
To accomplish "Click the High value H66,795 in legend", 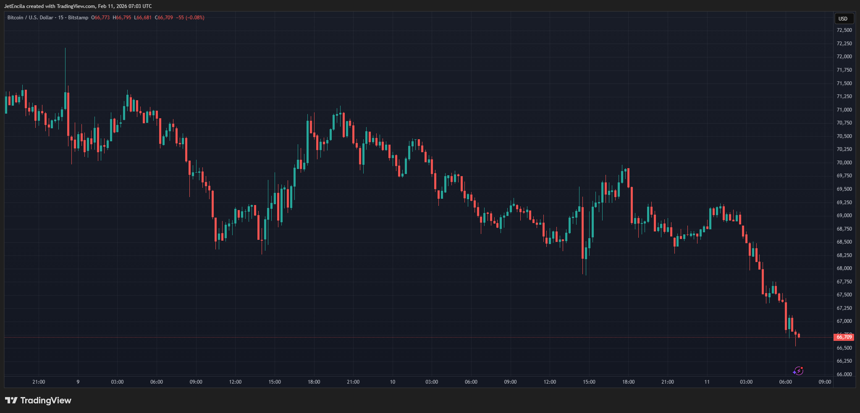I will point(122,18).
